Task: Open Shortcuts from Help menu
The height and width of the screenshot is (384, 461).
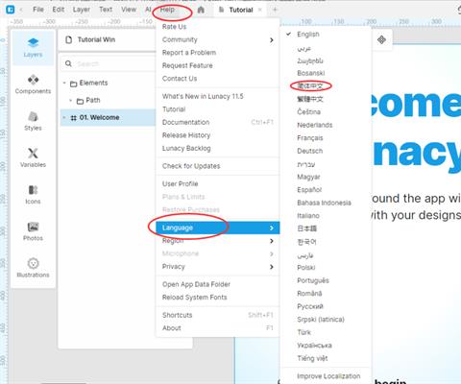Action: tap(218, 315)
